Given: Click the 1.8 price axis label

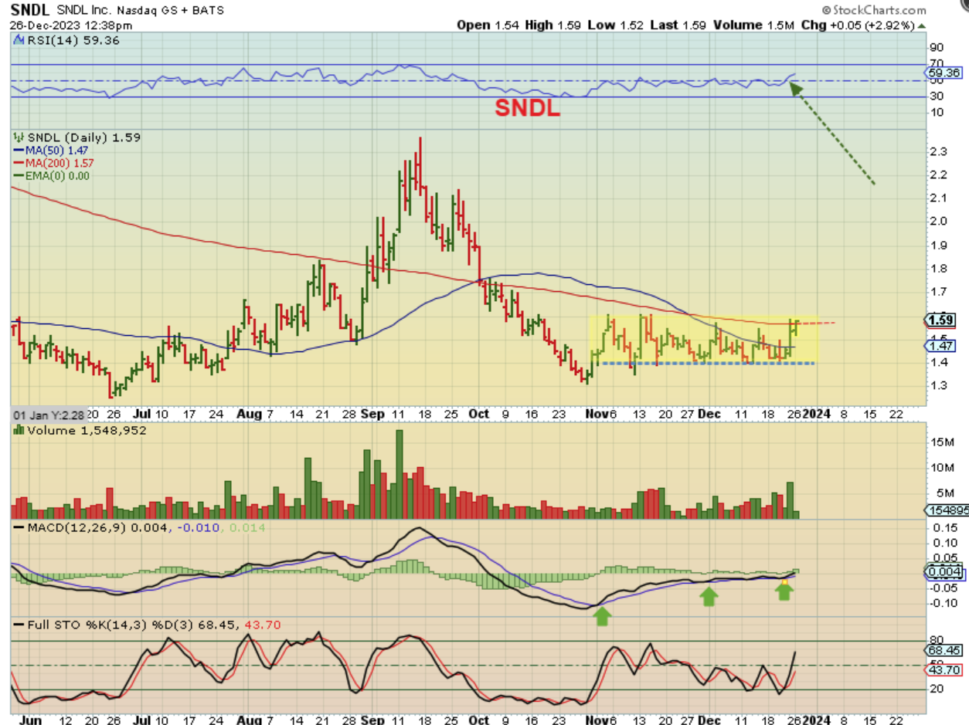Looking at the screenshot, I should pos(940,269).
